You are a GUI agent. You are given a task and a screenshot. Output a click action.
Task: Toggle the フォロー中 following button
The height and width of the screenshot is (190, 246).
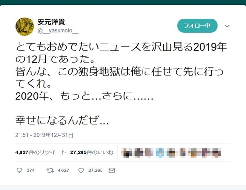[197, 26]
